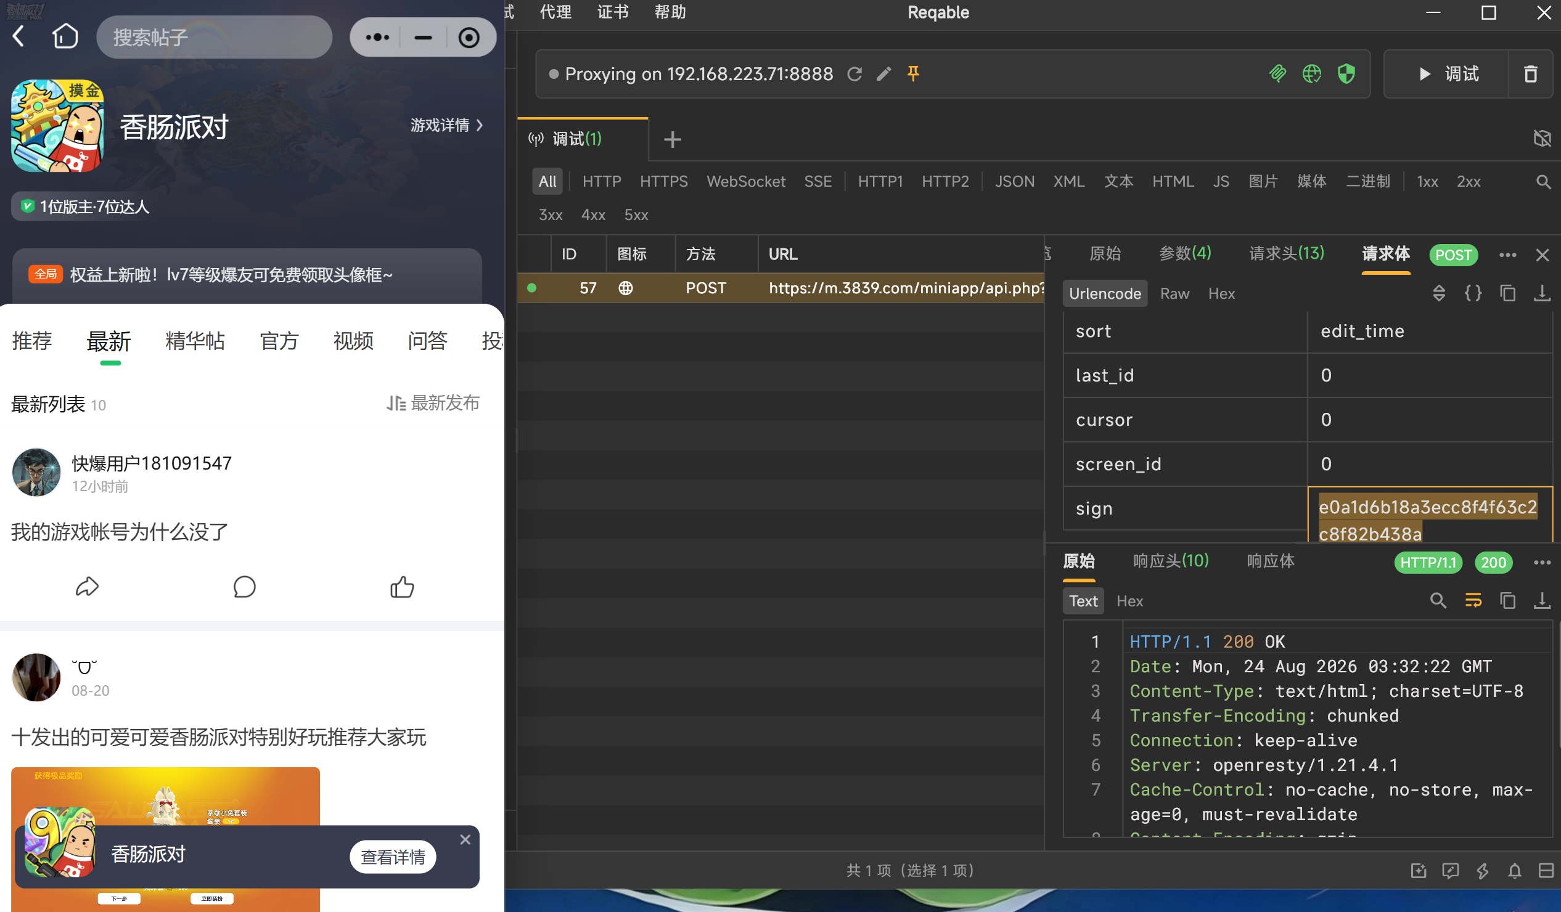Like the post by 快爆用户181091547

(402, 587)
